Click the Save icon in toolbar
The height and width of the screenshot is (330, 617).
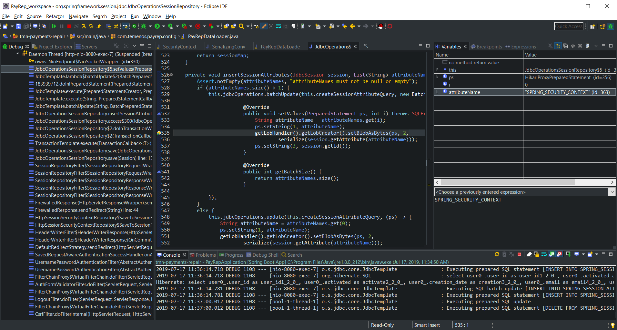click(19, 26)
